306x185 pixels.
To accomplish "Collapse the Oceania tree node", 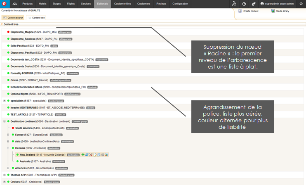I will (8, 148).
